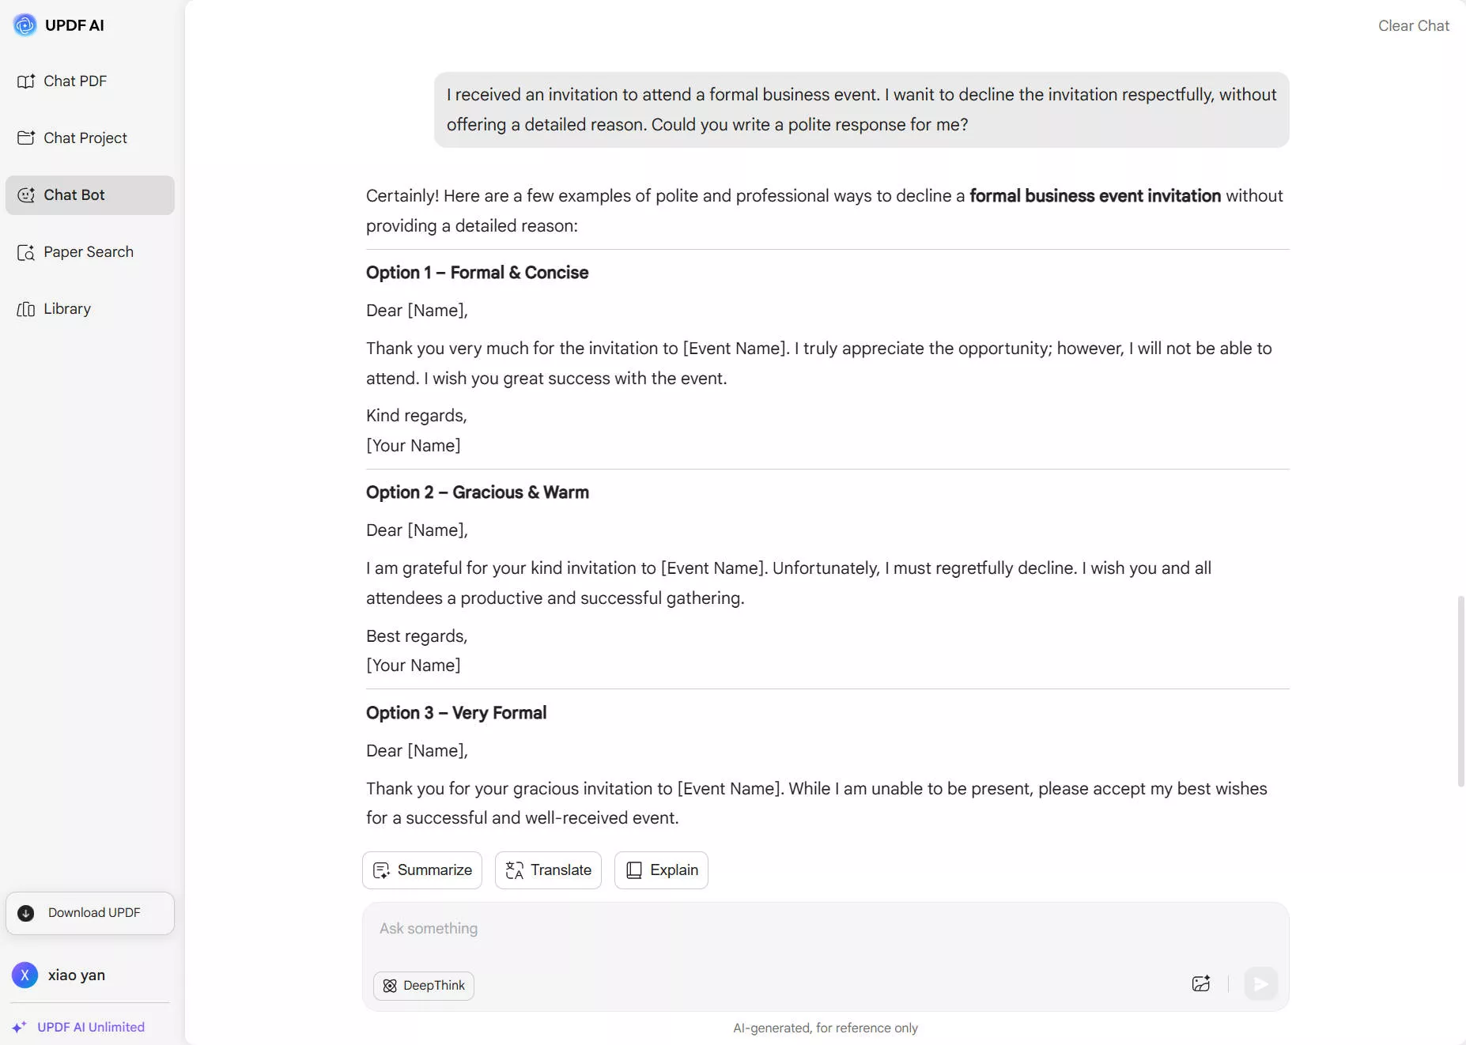The width and height of the screenshot is (1466, 1045).
Task: Toggle DeepThink mode on
Action: pyautogui.click(x=424, y=986)
